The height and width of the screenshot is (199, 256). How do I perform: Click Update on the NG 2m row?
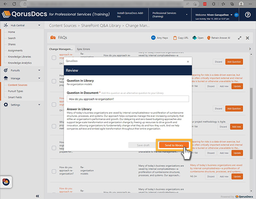(237, 176)
